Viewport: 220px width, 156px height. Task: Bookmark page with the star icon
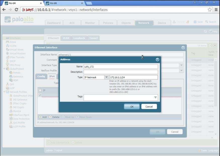[x=210, y=10]
